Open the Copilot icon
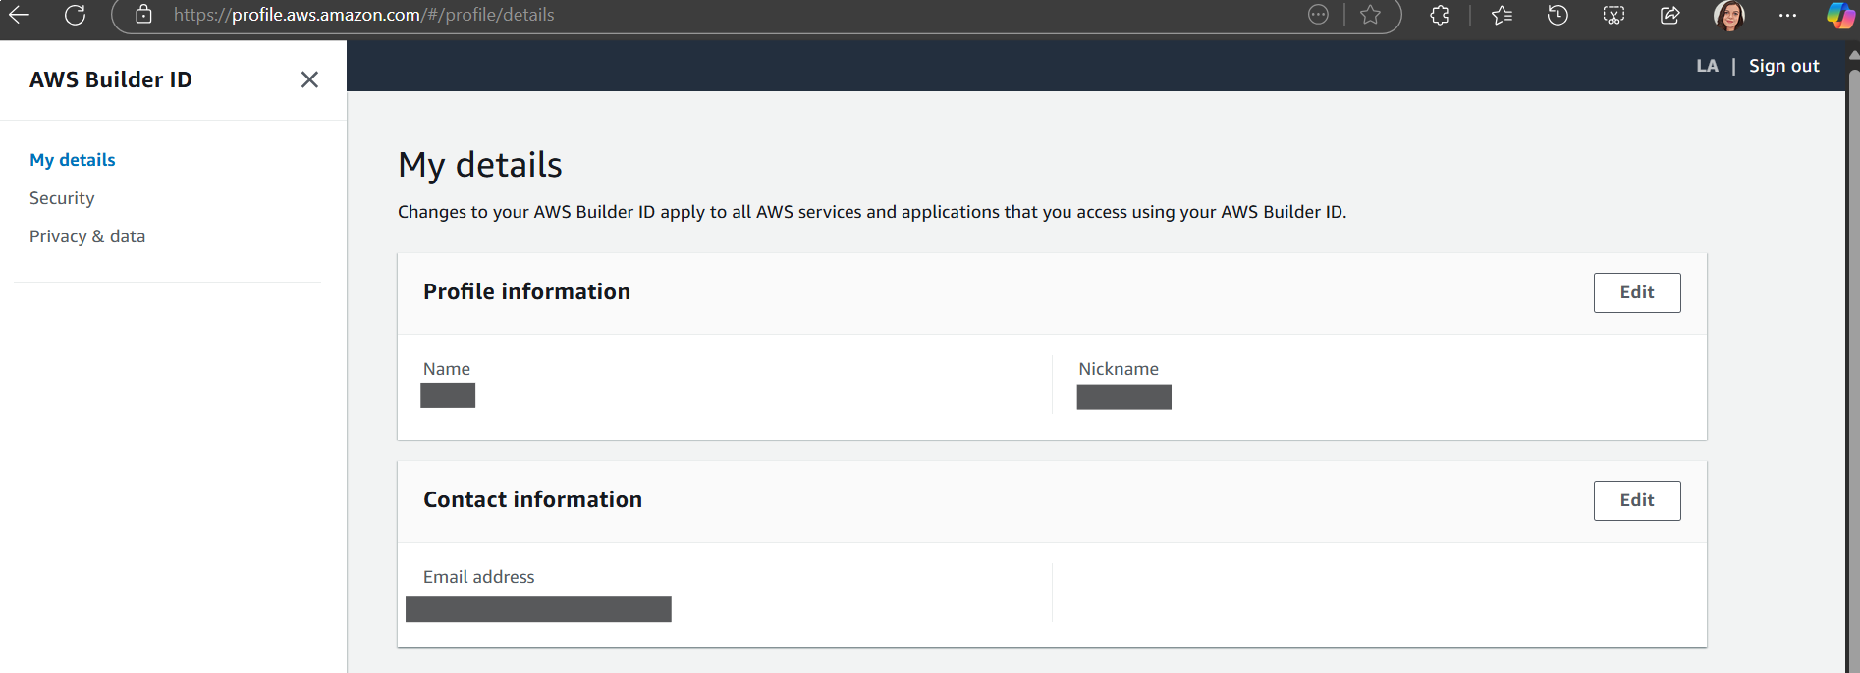The height and width of the screenshot is (673, 1860). (x=1839, y=15)
